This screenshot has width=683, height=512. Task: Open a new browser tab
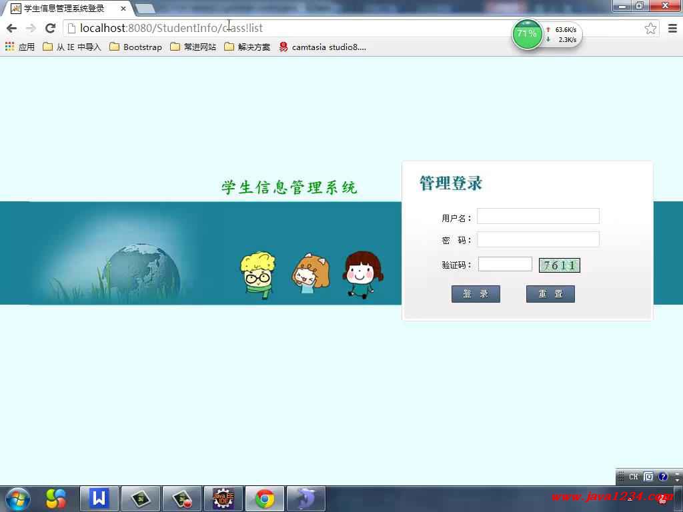coord(145,9)
